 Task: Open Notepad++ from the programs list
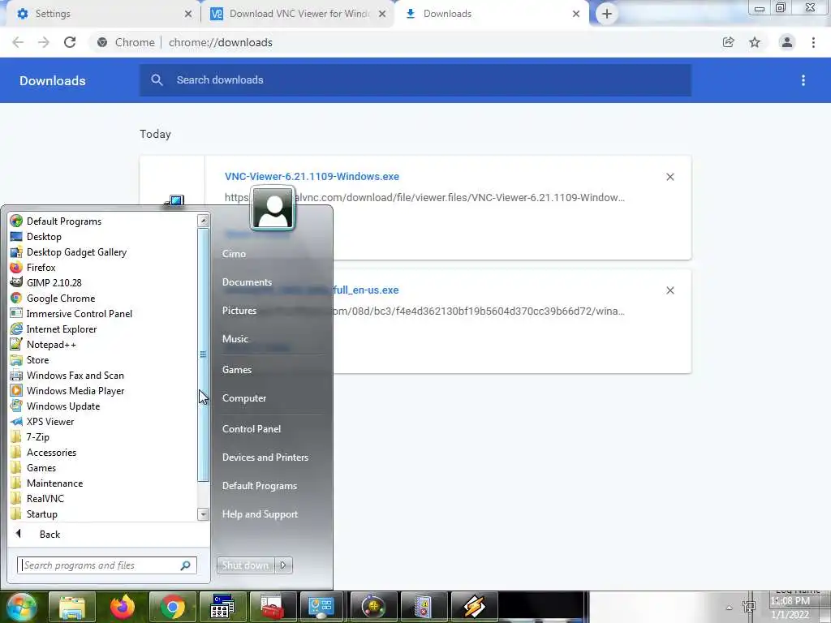51,344
